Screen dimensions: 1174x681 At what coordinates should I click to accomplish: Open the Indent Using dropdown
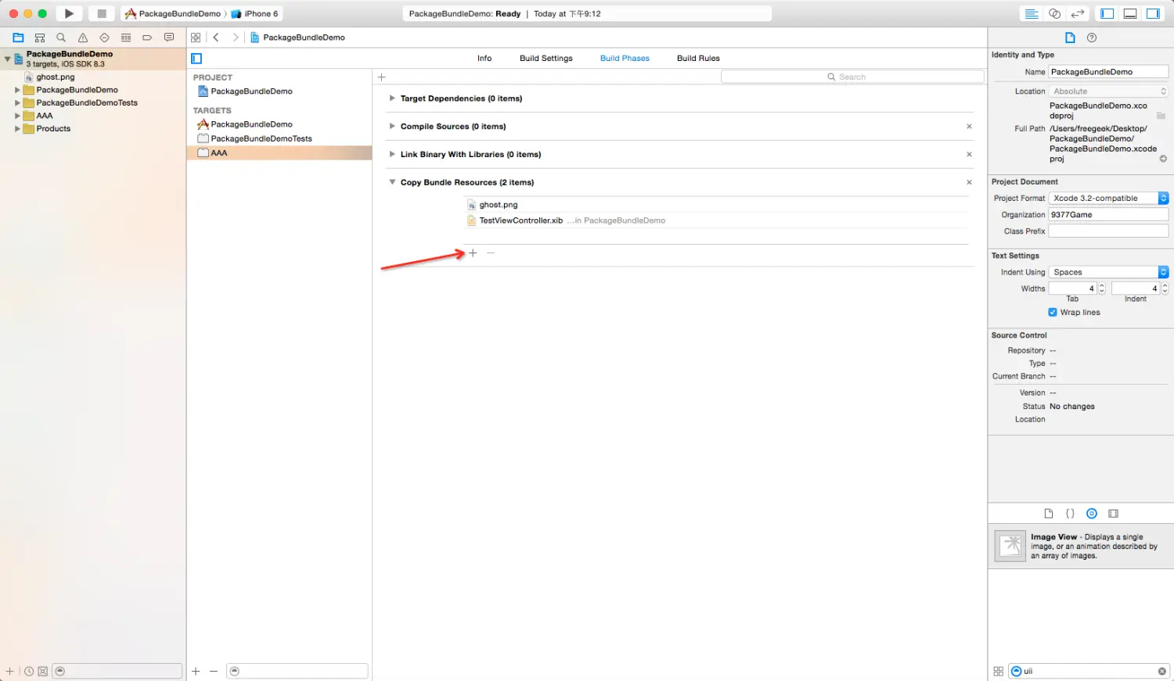tap(1108, 272)
